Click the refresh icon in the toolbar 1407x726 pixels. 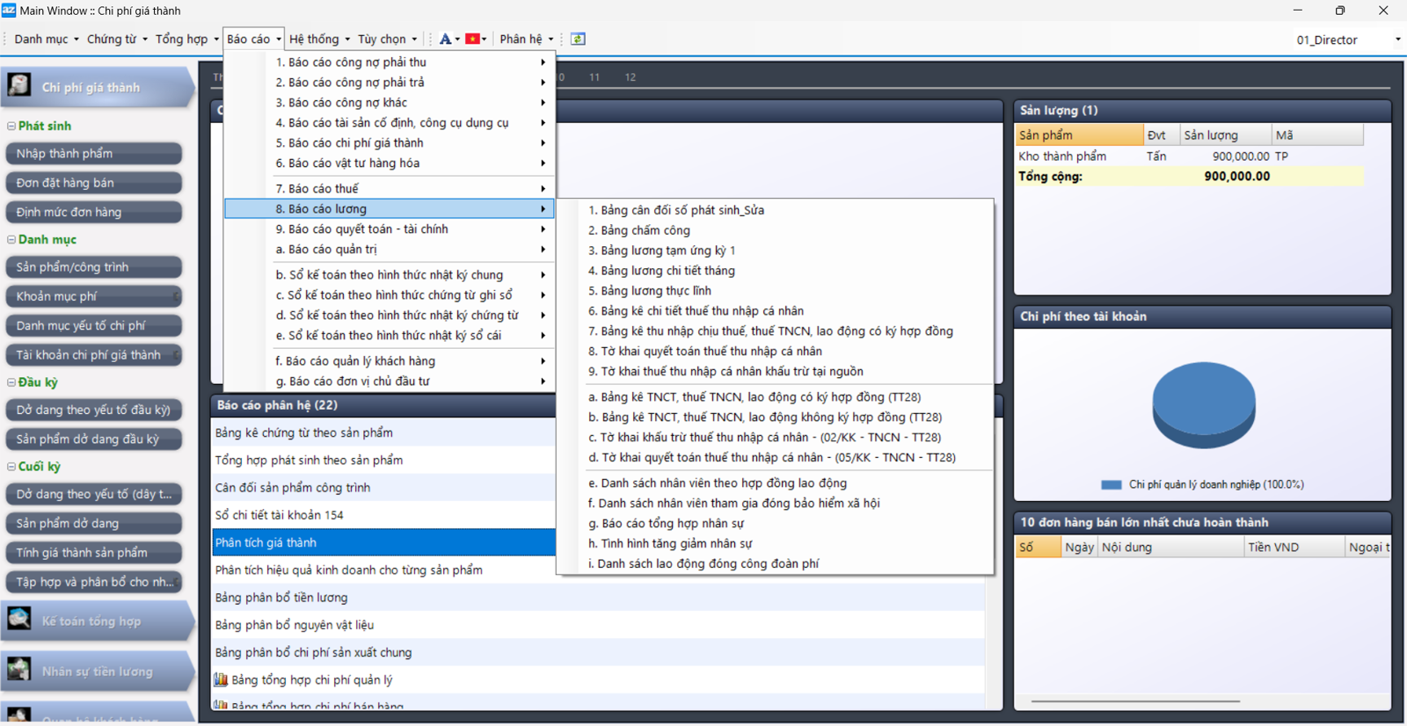[578, 39]
